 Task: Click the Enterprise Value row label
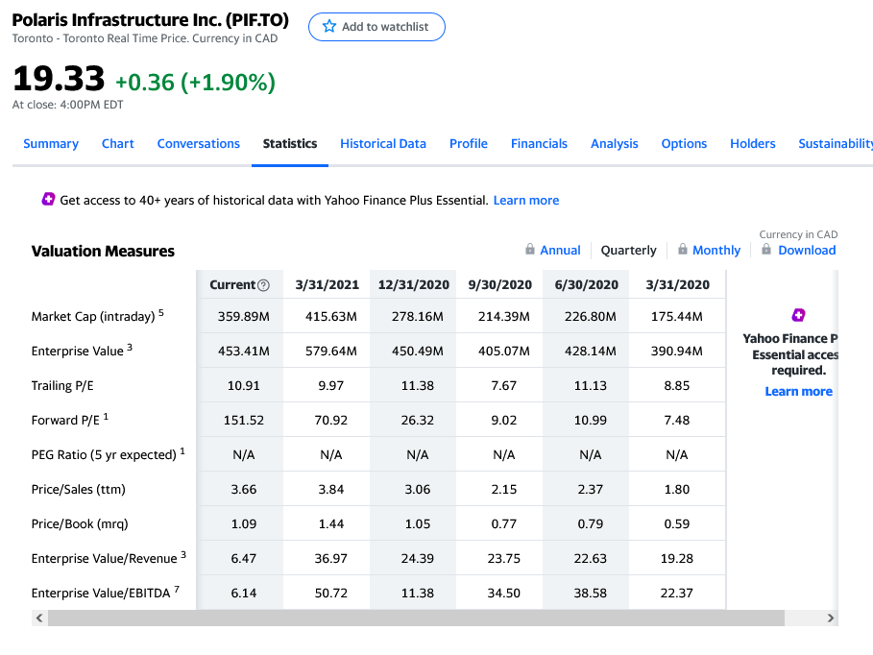pyautogui.click(x=82, y=351)
